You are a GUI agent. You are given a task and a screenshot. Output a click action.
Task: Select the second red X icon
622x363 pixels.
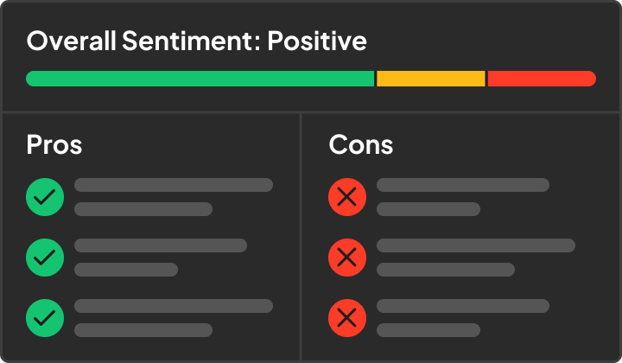347,258
